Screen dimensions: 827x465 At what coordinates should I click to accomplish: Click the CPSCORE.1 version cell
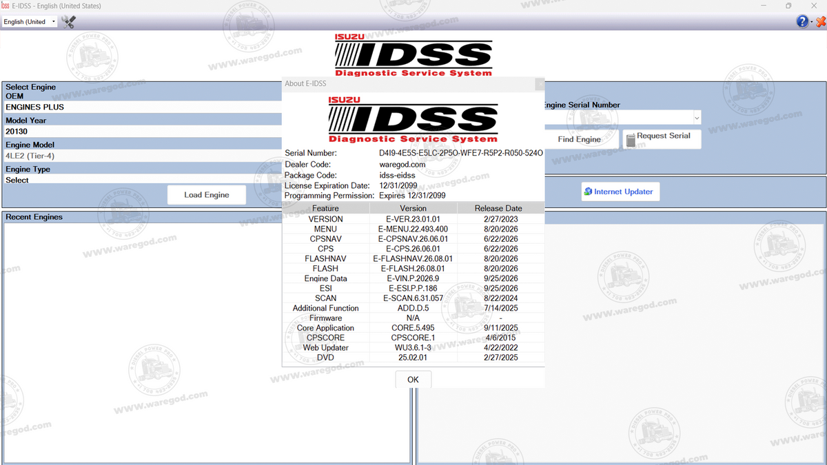coord(413,338)
